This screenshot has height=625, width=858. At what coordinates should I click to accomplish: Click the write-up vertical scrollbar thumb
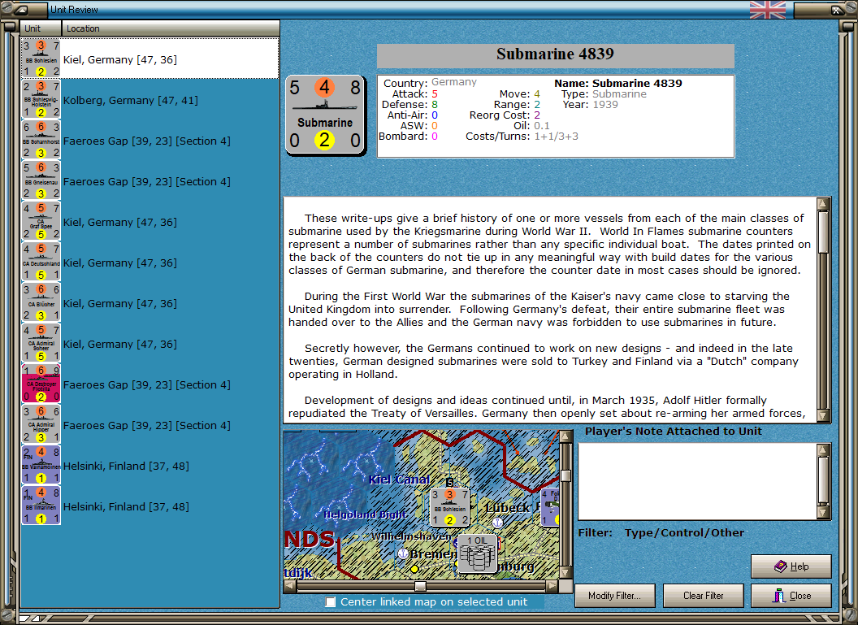tap(823, 232)
